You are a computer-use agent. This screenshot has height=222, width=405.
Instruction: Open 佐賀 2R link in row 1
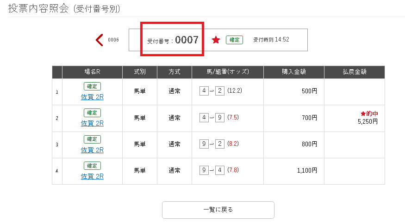[92, 97]
